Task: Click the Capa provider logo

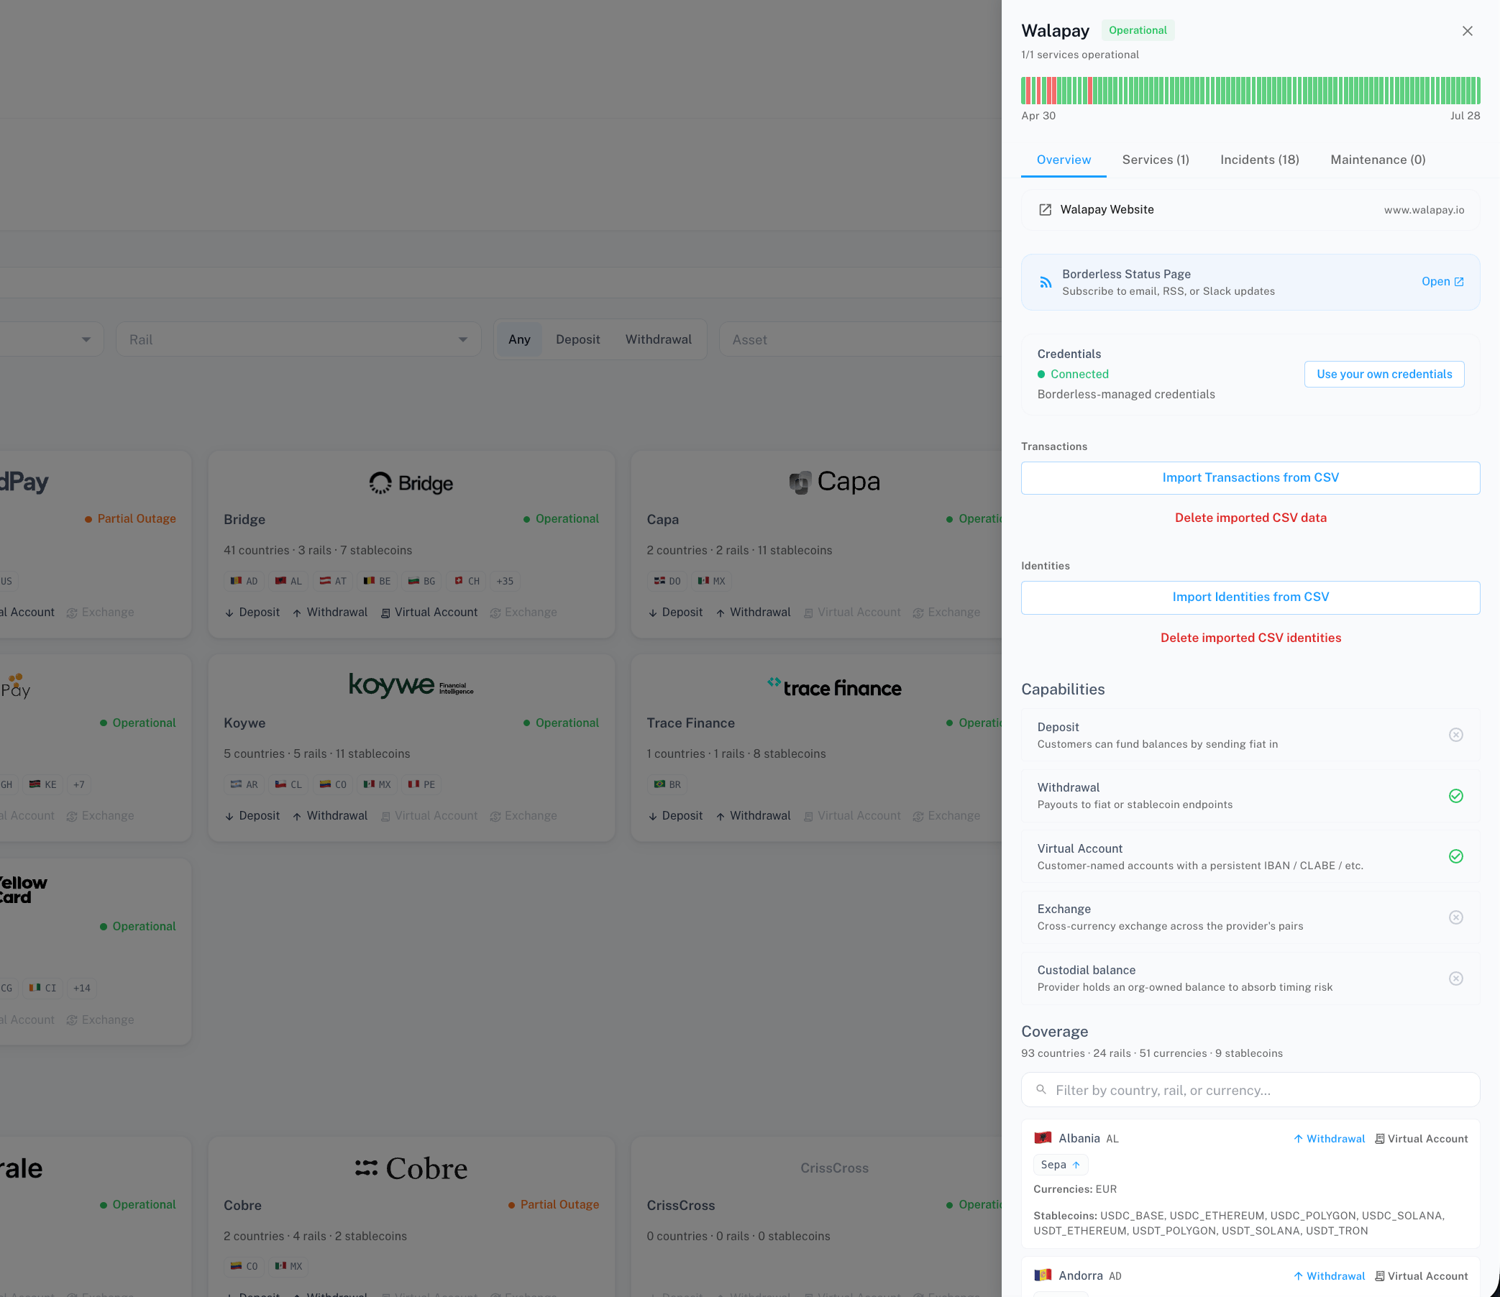Action: 835,481
